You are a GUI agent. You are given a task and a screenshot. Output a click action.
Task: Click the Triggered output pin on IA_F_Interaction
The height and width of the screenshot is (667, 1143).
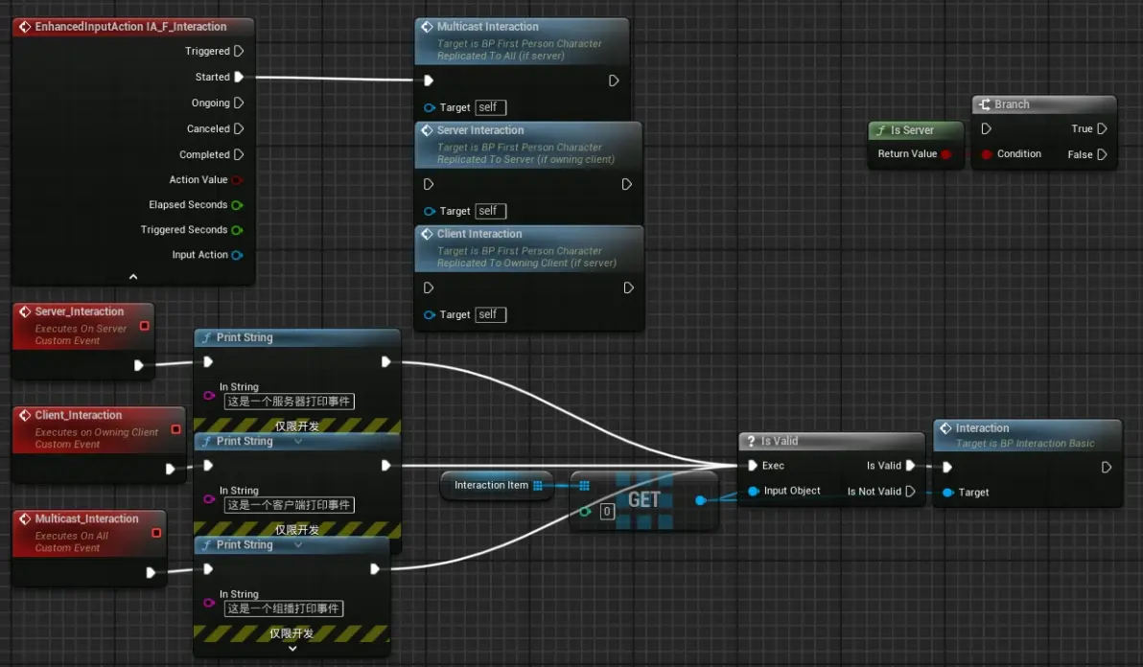coord(239,51)
